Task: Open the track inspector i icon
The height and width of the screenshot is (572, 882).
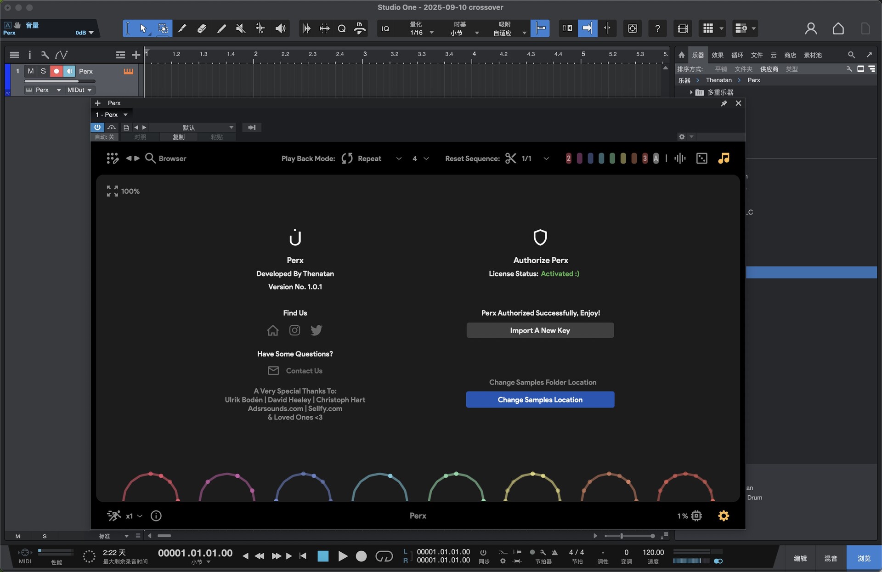Action: (29, 55)
